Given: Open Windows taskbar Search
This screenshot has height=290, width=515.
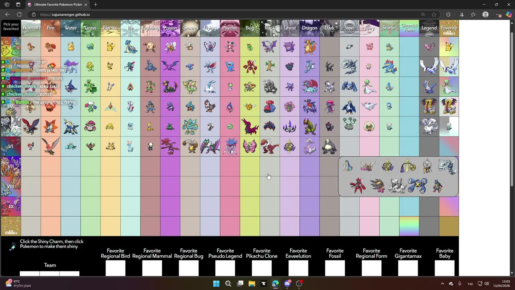Looking at the screenshot, I should click(228, 284).
